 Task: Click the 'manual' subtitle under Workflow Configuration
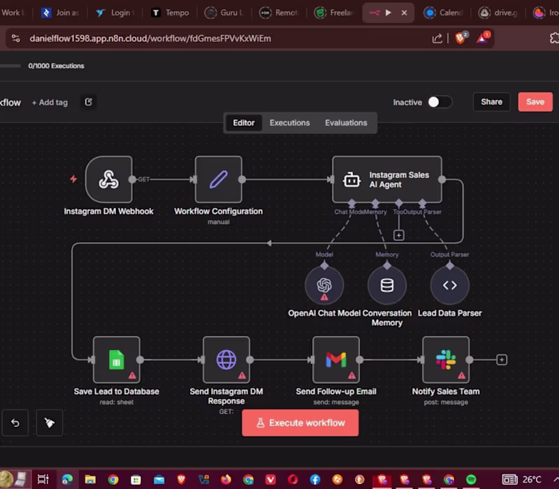[x=219, y=221]
